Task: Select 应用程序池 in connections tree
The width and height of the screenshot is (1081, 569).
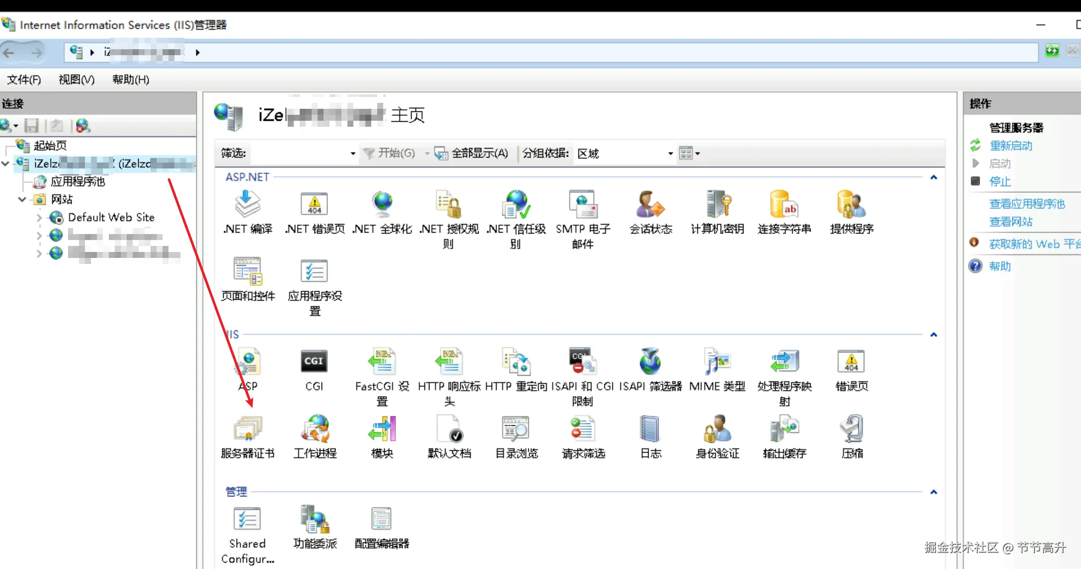Action: click(78, 182)
